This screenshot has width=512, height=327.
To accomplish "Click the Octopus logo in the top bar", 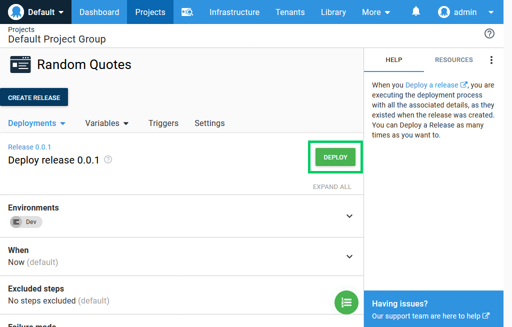I will tap(16, 12).
